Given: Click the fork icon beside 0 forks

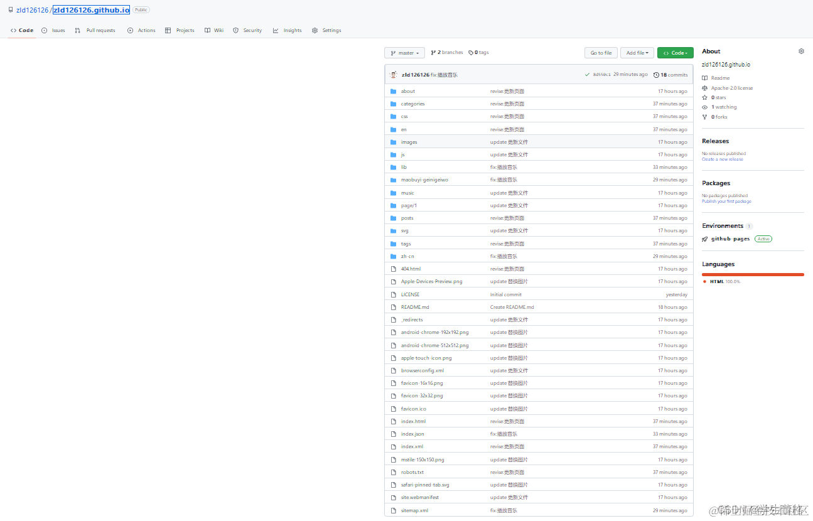Looking at the screenshot, I should (705, 117).
